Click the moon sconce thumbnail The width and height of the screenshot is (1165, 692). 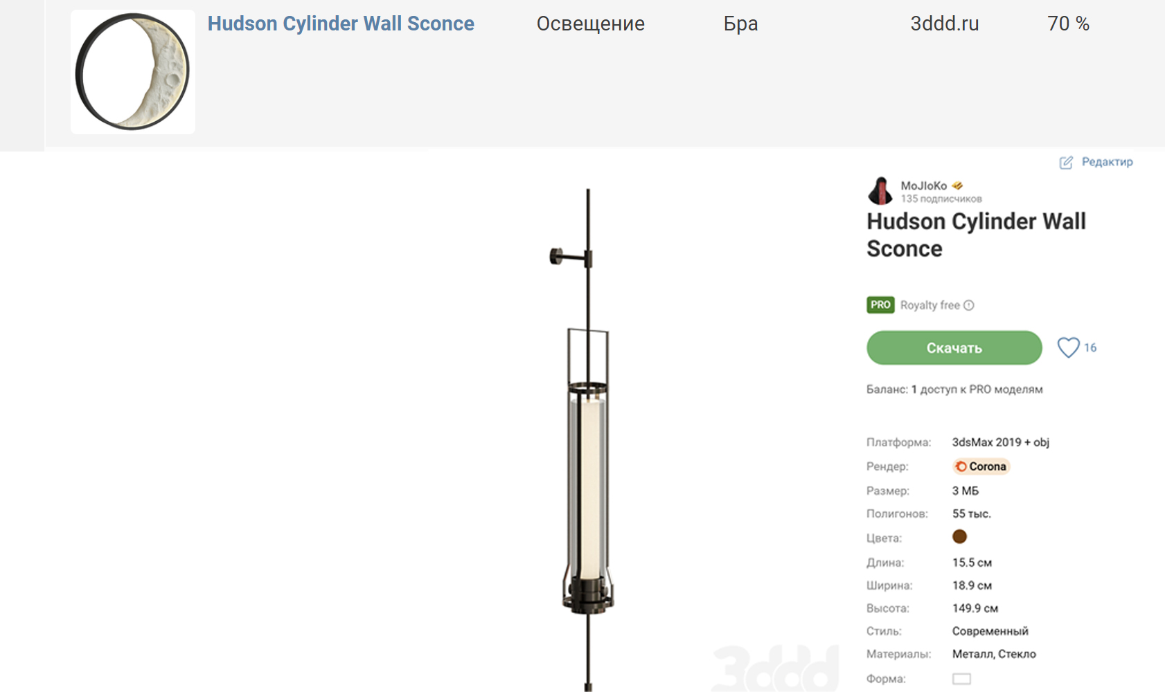(x=133, y=72)
